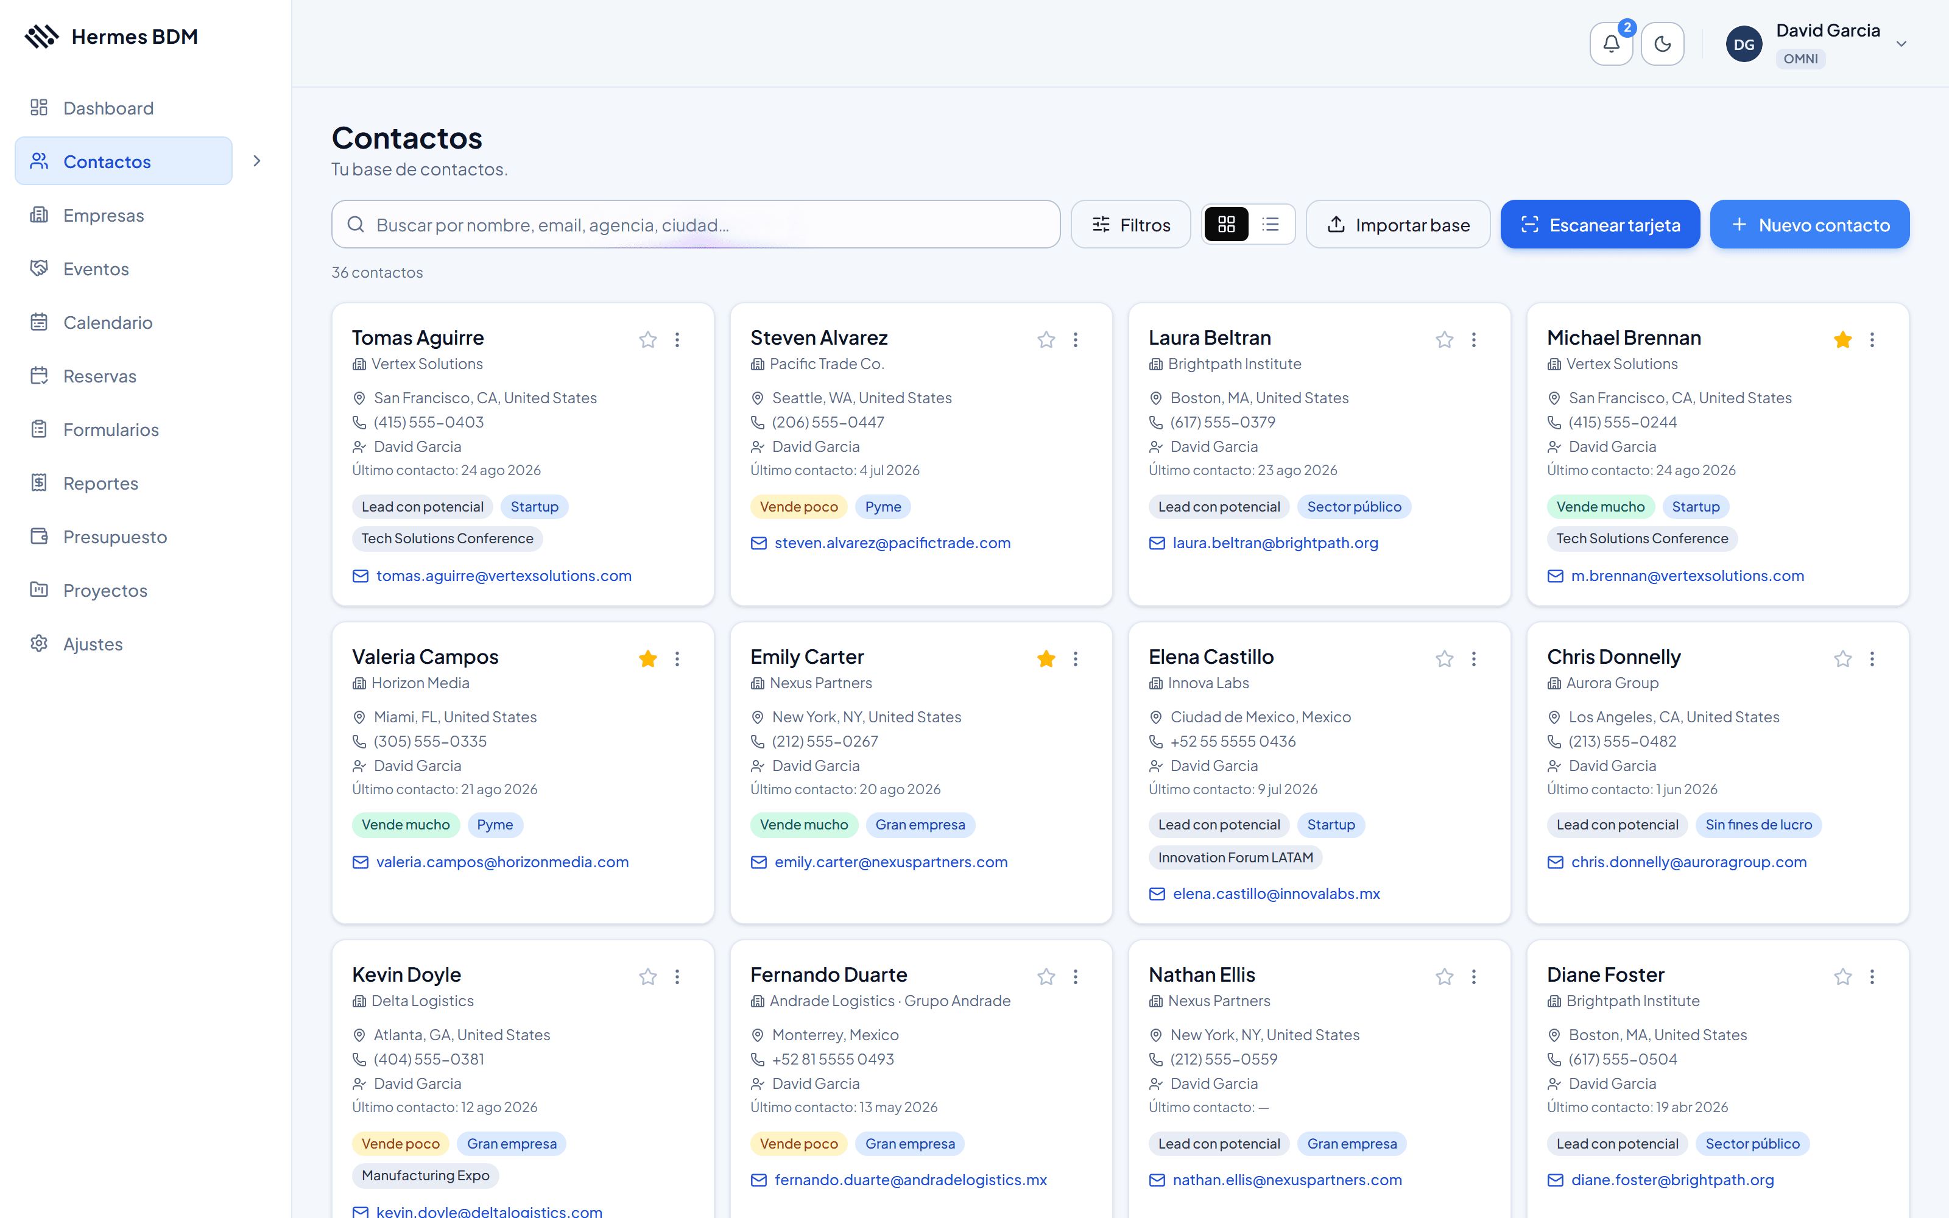Screen dimensions: 1949x1218
Task: Toggle dark mode moon icon
Action: [1662, 43]
